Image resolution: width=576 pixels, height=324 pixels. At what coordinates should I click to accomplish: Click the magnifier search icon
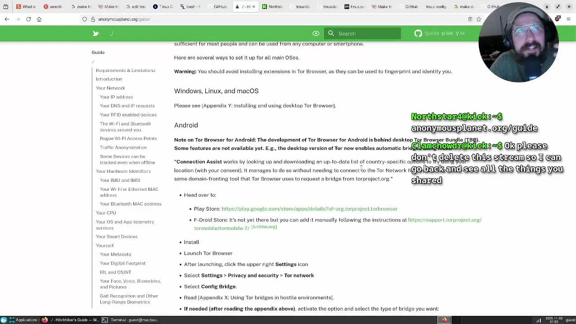pyautogui.click(x=331, y=33)
